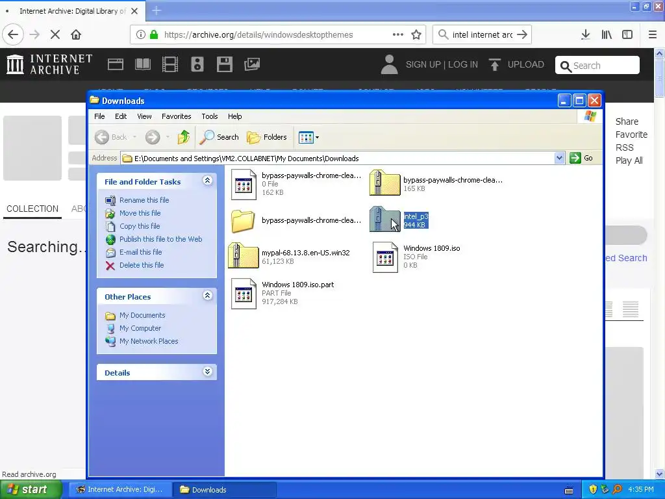This screenshot has height=499, width=665.
Task: Expand the Address bar dropdown
Action: point(559,158)
